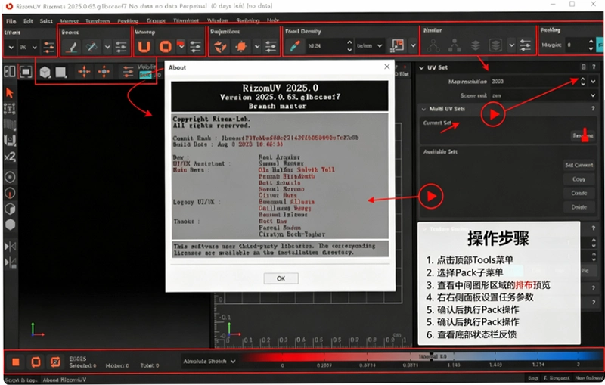Screen dimensions: 605x385
Task: Click the third orange bottom-bar icon
Action: (x=55, y=362)
